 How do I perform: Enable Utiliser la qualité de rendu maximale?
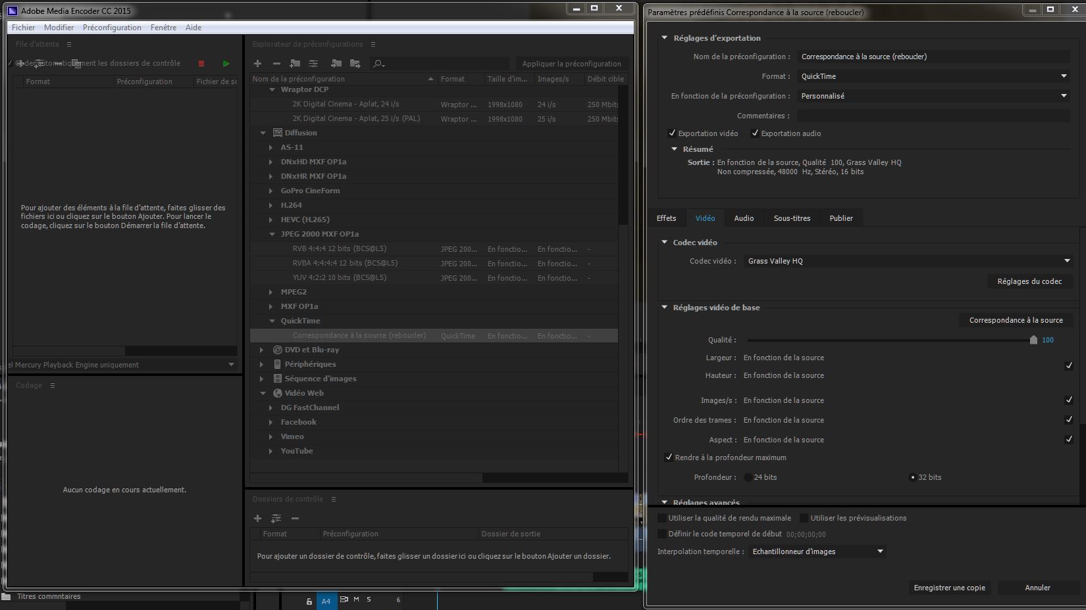coord(662,518)
